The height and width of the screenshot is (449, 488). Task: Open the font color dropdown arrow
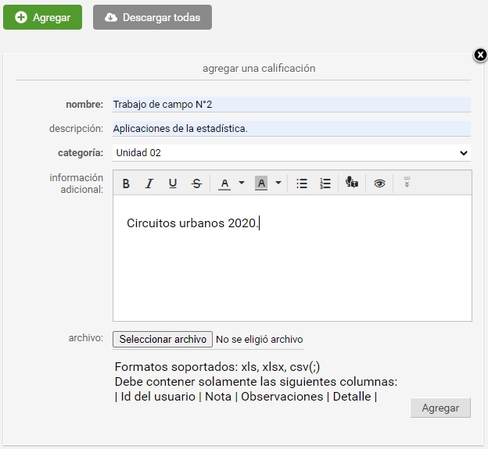[x=242, y=183]
